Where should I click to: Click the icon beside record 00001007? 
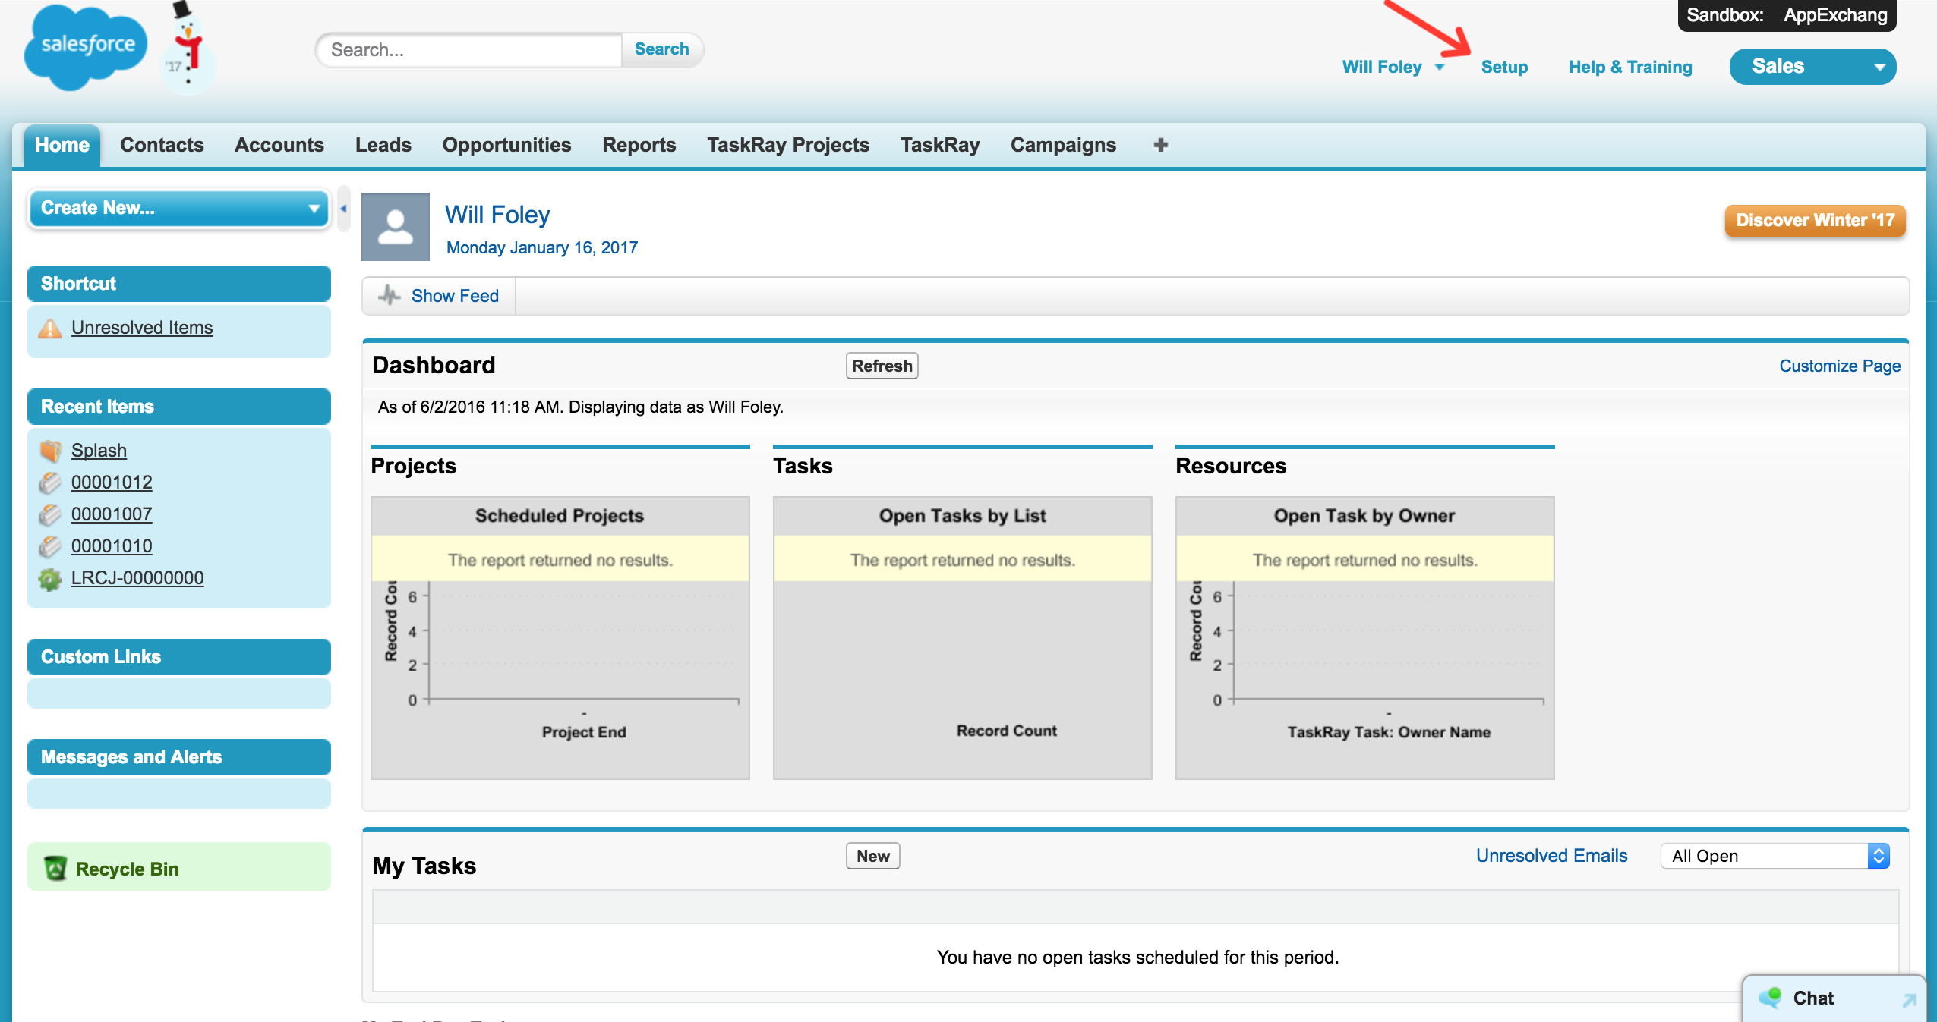click(x=50, y=514)
